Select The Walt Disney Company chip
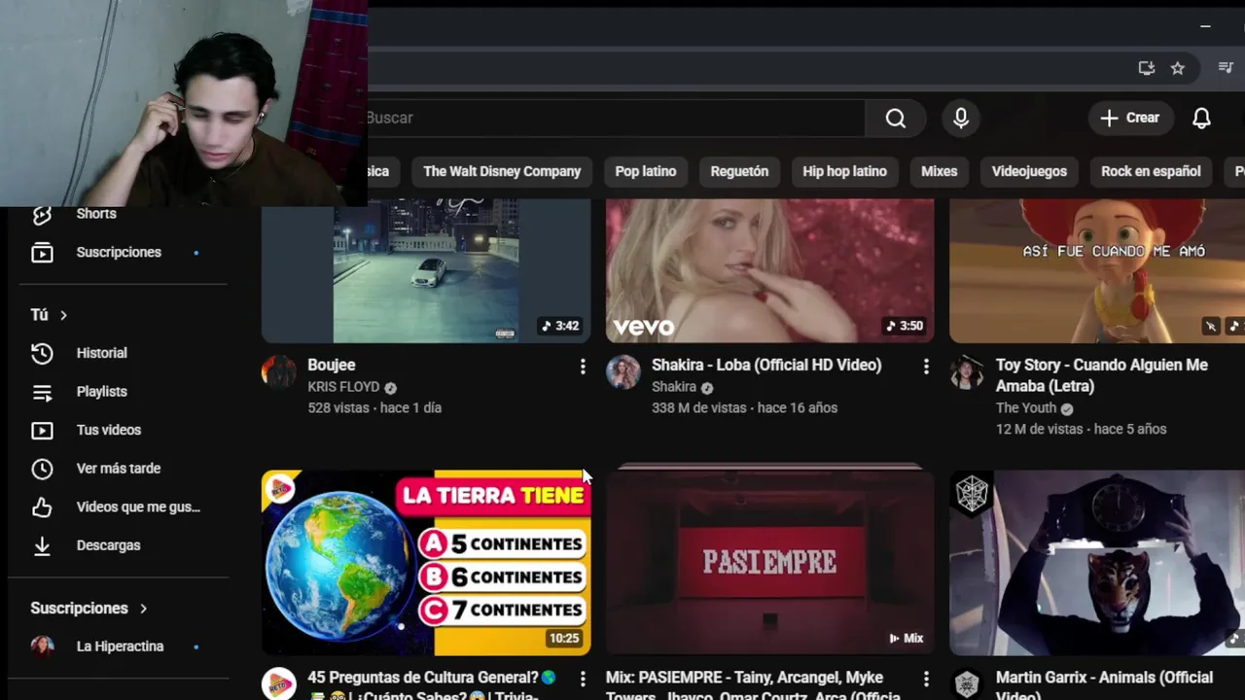This screenshot has height=700, width=1245. 502,171
